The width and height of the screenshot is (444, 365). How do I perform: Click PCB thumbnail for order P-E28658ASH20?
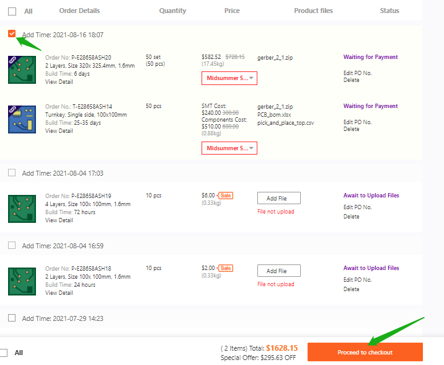(21, 70)
